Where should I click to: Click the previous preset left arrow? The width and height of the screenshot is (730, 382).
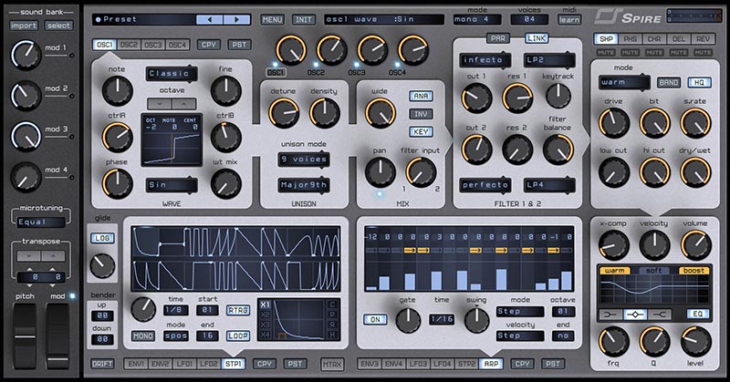[211, 18]
